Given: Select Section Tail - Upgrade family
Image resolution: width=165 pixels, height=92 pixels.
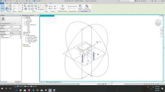Looking at the screenshot, I should point(32,40).
